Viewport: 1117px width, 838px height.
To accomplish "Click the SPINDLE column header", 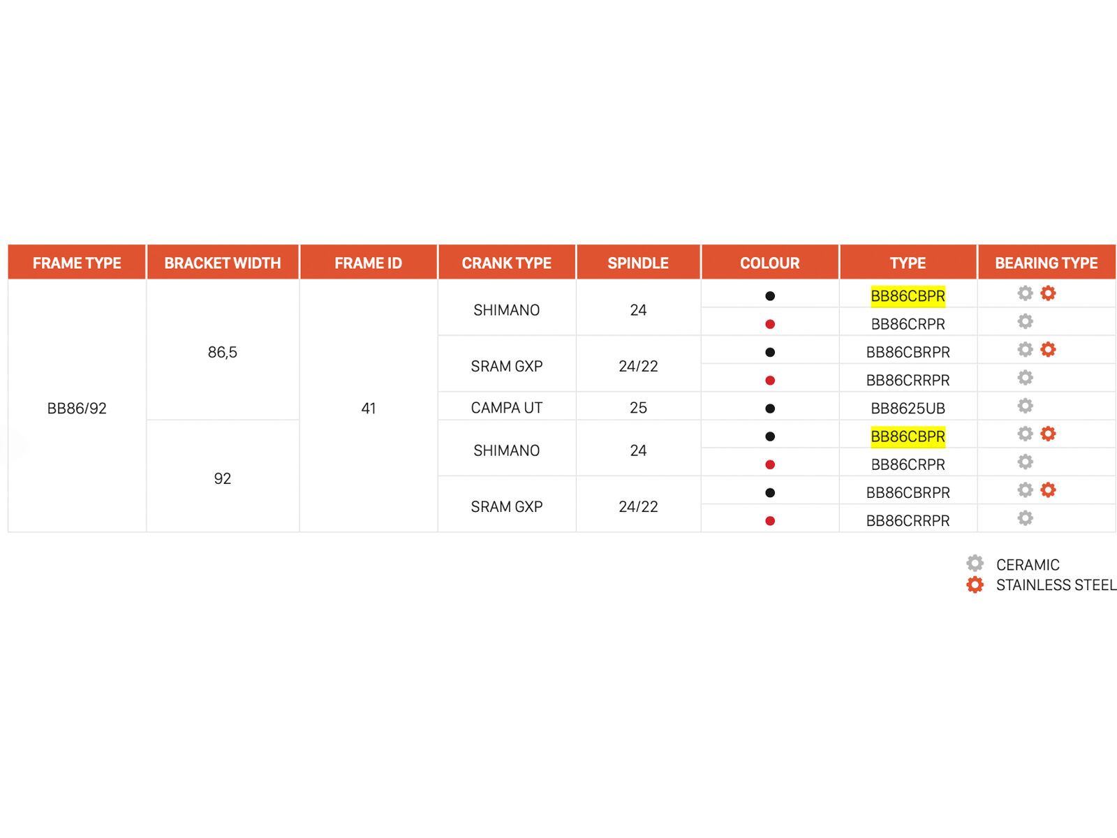I will pyautogui.click(x=638, y=263).
